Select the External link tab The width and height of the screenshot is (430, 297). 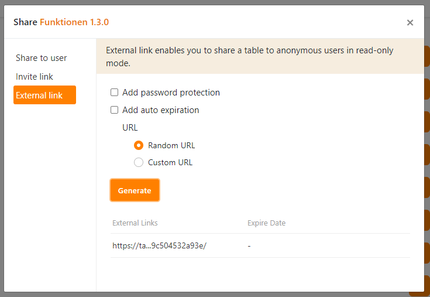click(x=44, y=95)
